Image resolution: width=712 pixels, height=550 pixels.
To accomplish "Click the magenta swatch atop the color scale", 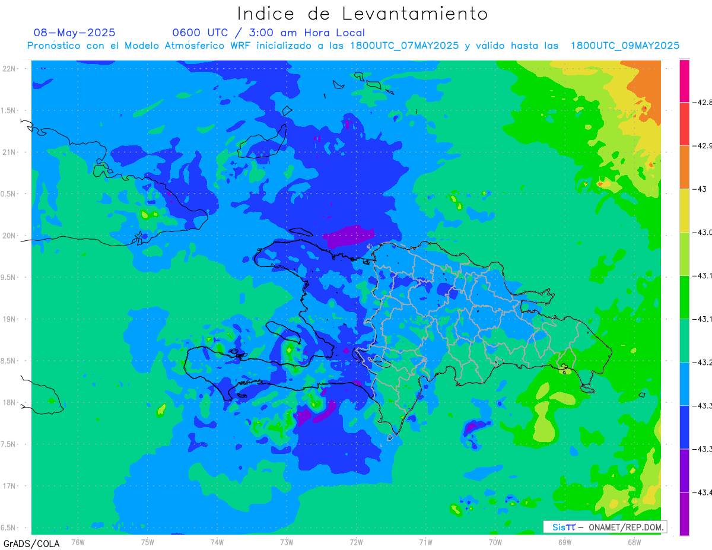I will point(684,81).
